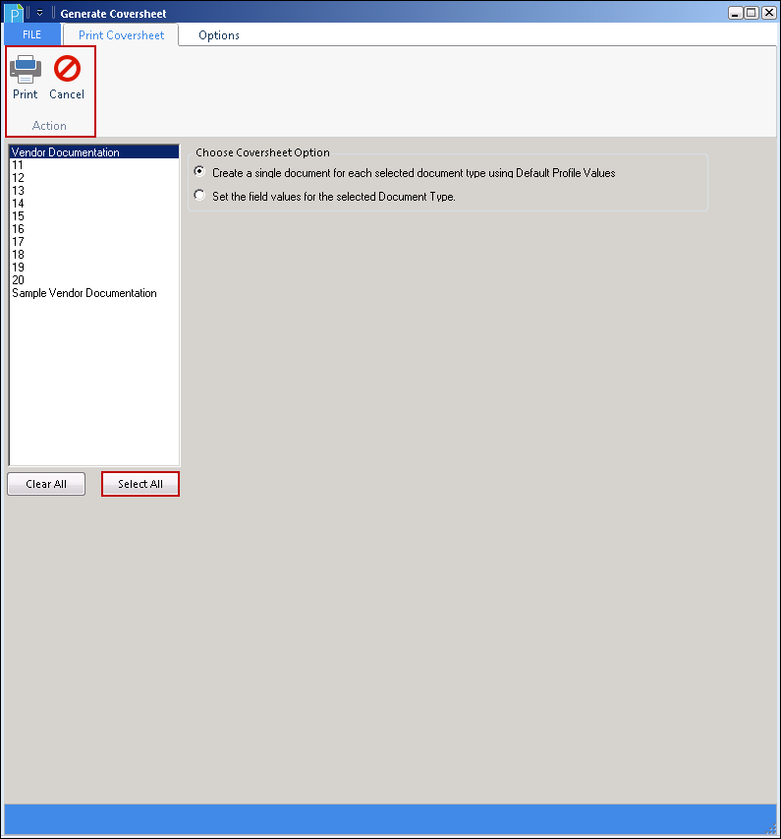Screen dimensions: 781x839
Task: Click the resize grip in the status bar corner
Action: (x=771, y=829)
